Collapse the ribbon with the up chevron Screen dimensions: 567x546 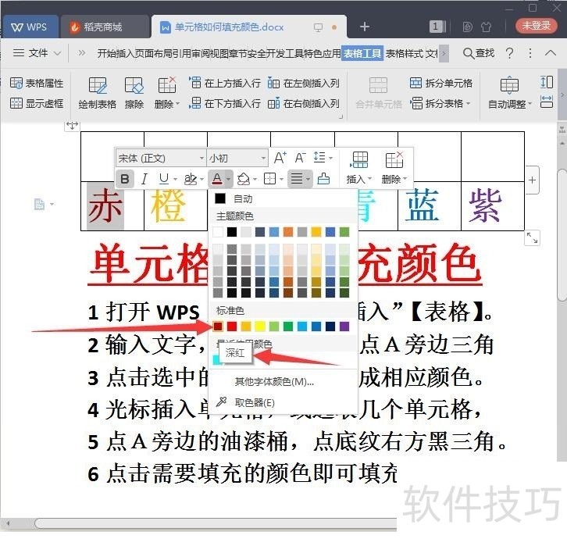(551, 53)
